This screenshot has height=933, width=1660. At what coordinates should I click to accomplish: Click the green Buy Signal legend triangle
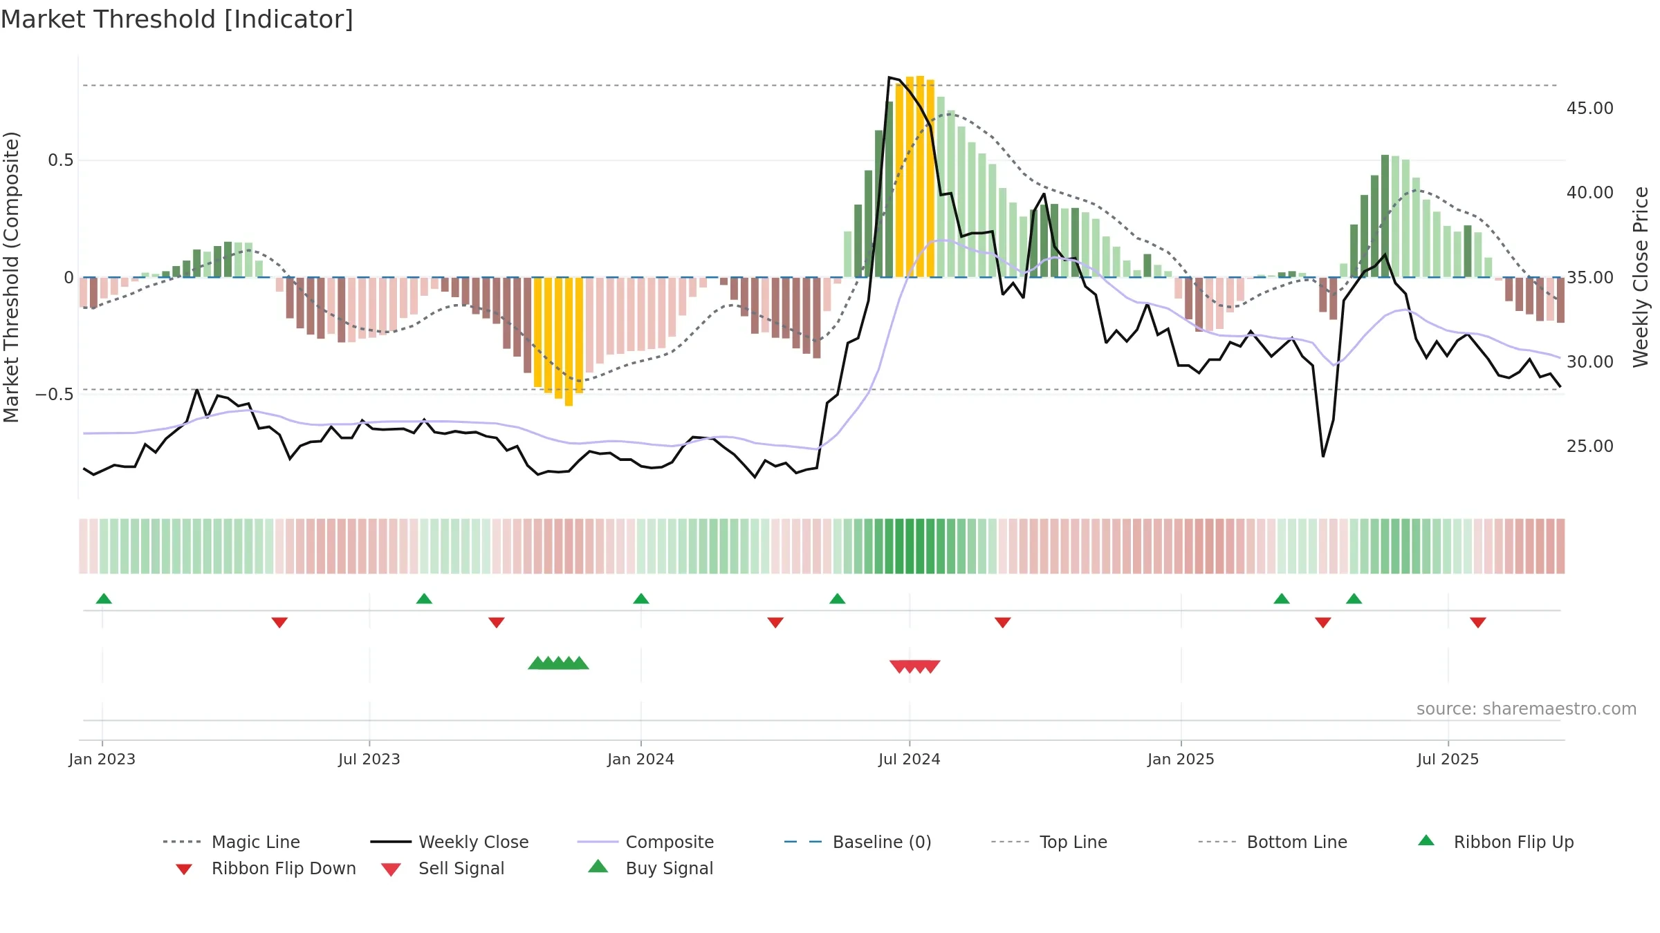(598, 866)
